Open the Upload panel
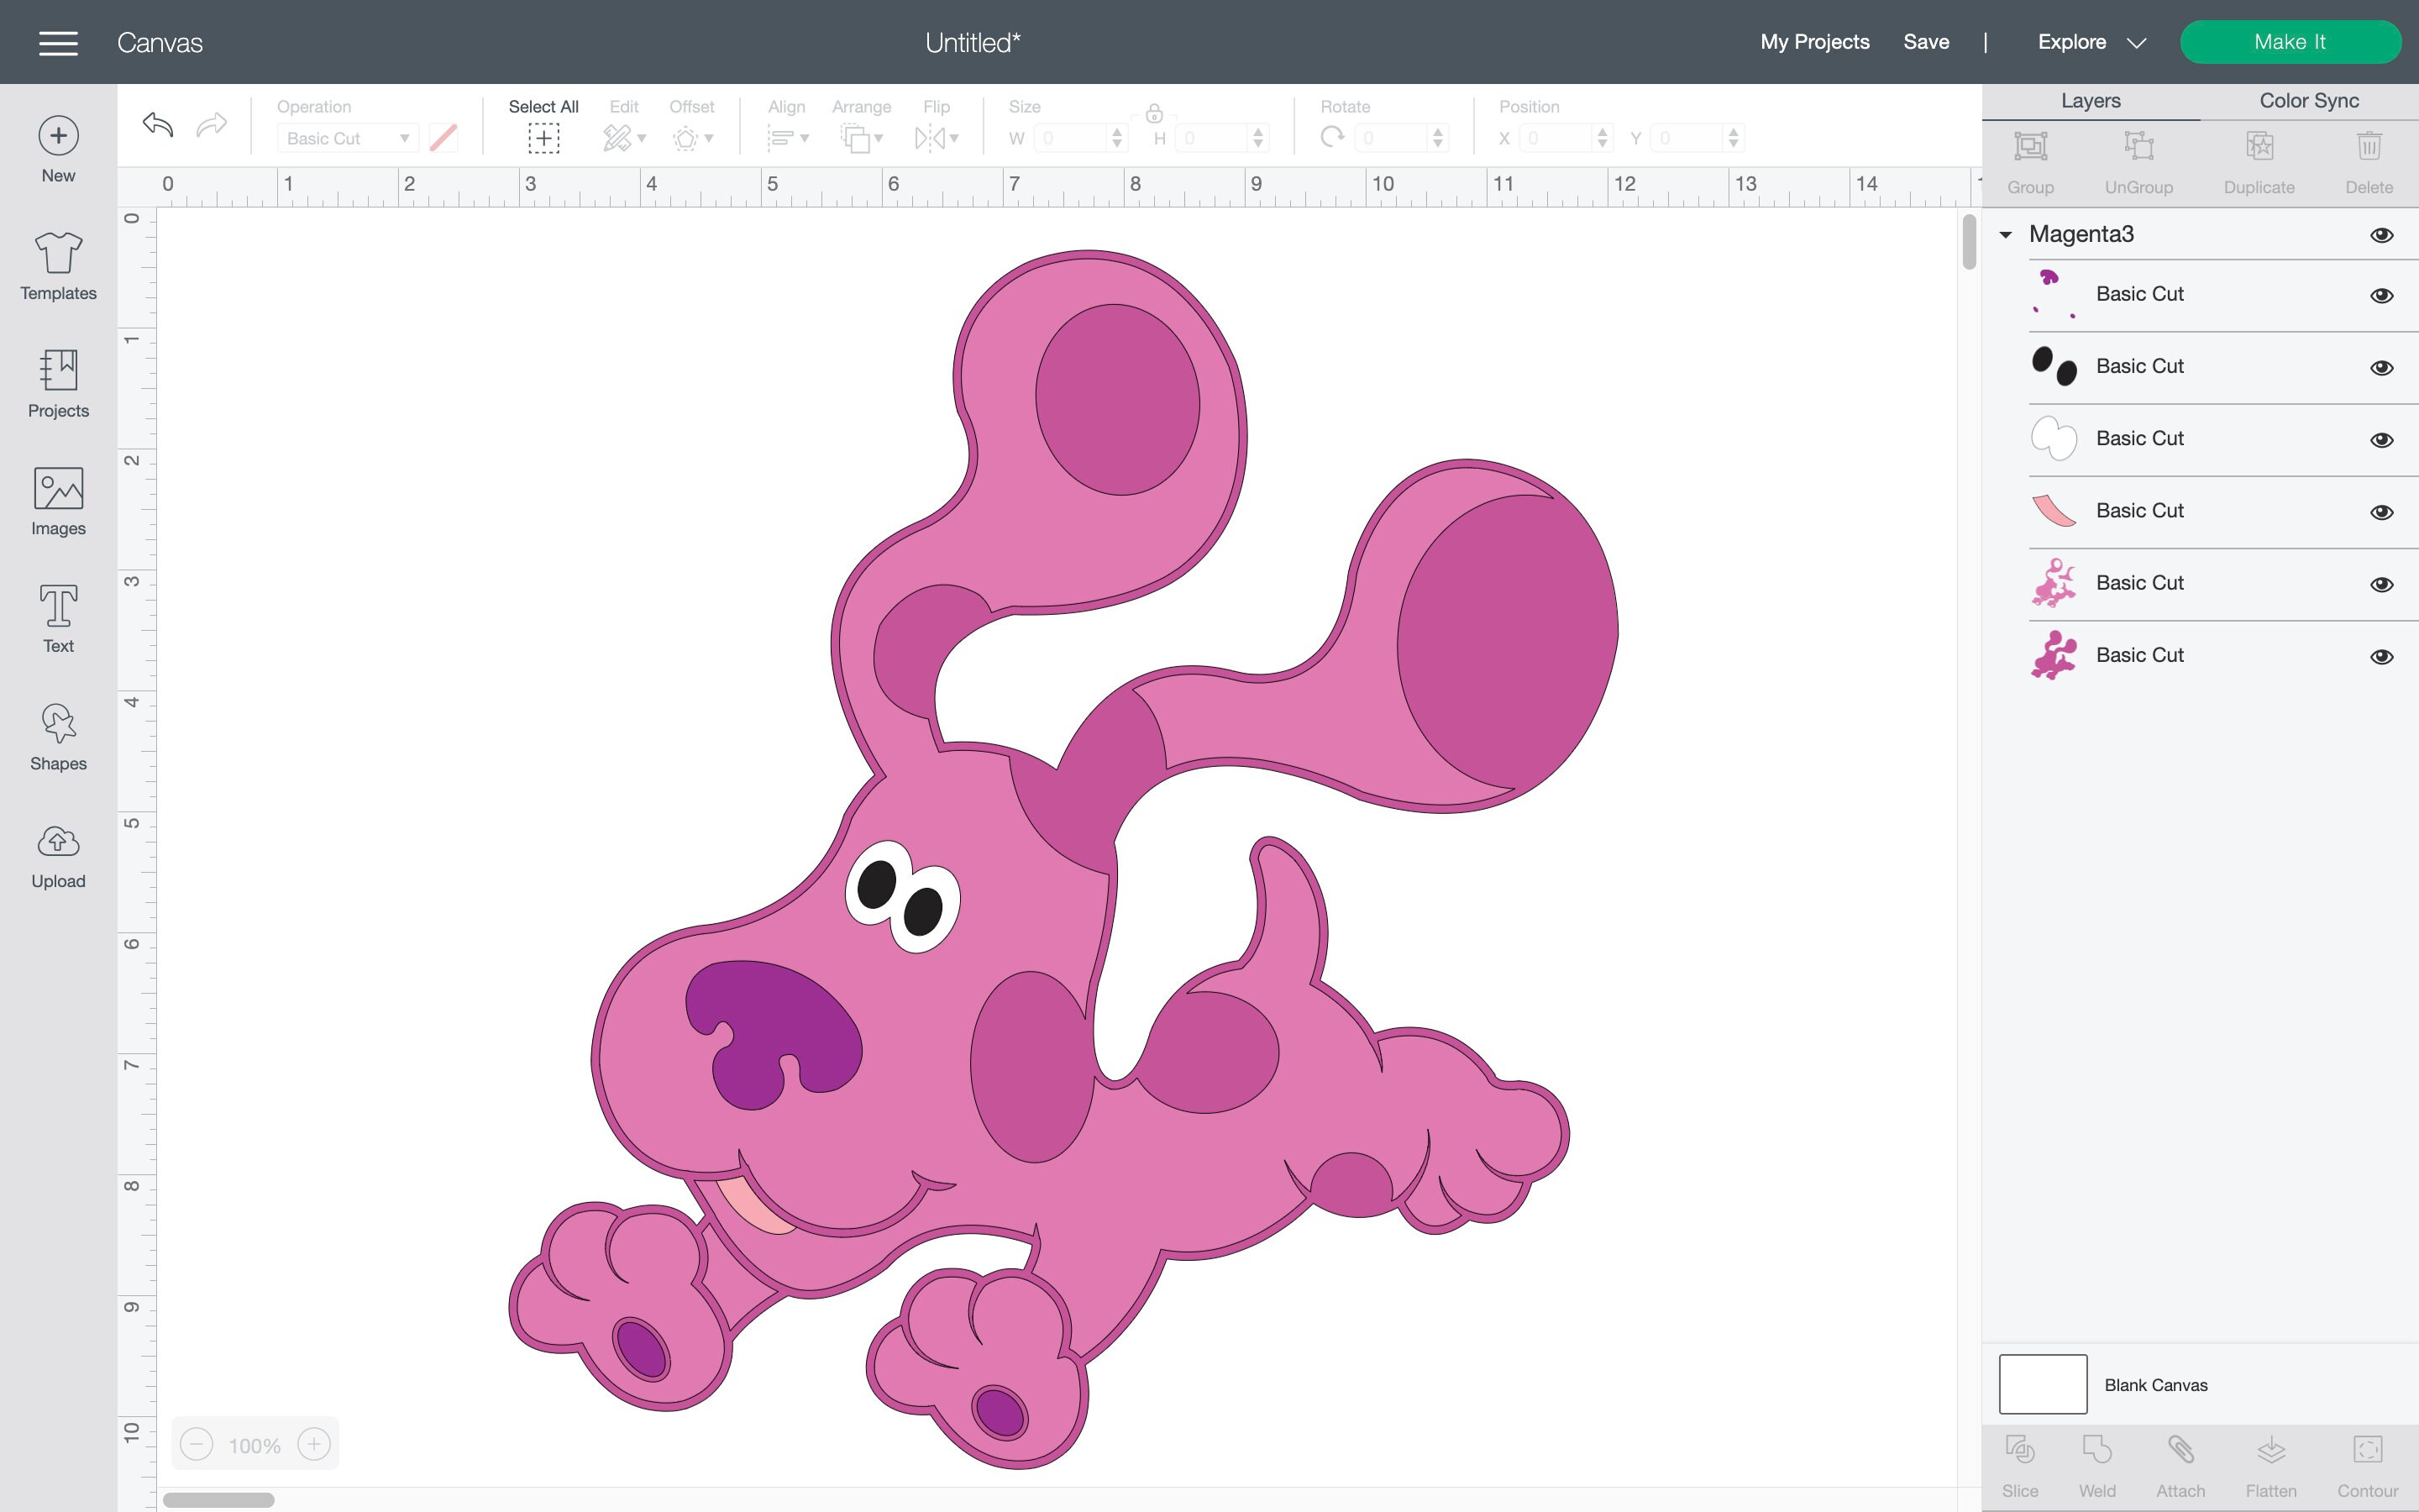The height and width of the screenshot is (1512, 2419). 57,852
